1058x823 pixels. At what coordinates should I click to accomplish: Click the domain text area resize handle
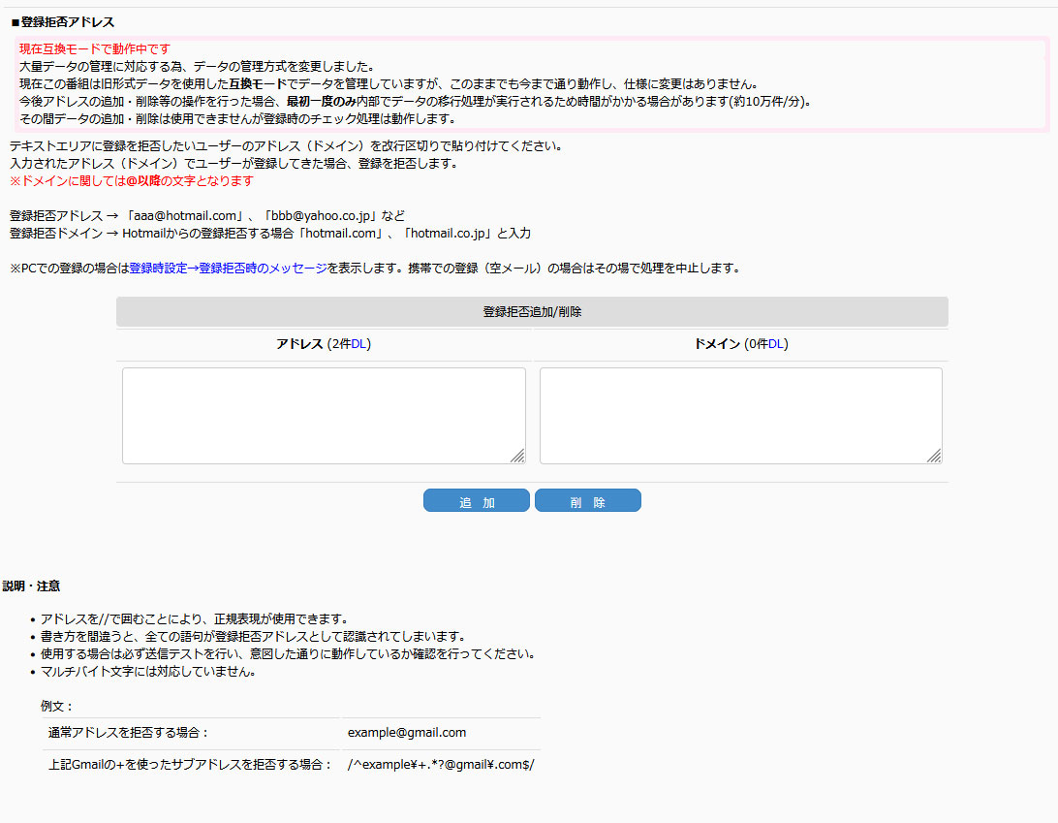pos(934,457)
